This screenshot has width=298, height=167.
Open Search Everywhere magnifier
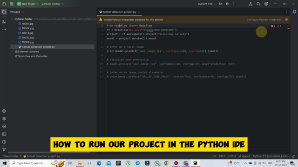(258, 4)
